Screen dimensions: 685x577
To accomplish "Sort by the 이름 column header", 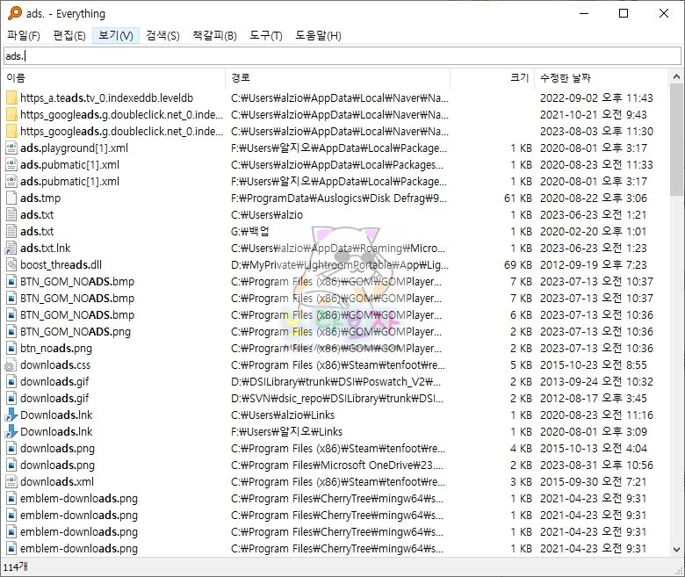I will [x=113, y=78].
